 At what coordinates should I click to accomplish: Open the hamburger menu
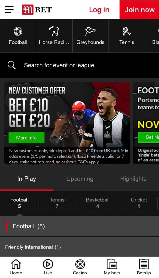[x=9, y=10]
